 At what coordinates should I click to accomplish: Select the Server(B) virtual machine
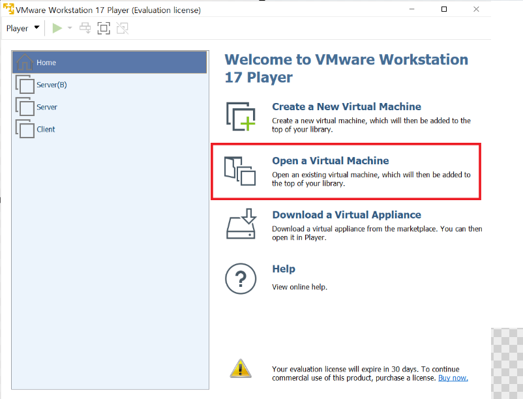click(x=110, y=85)
